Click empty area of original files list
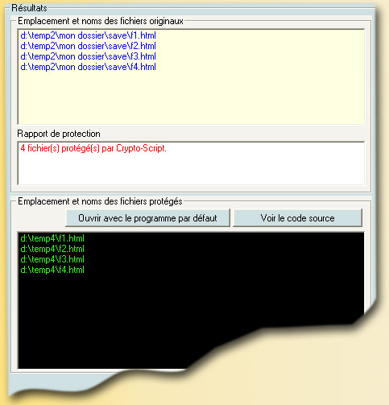This screenshot has width=389, height=405. (x=191, y=98)
